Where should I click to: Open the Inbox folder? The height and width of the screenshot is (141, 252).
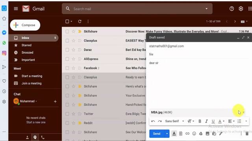point(33,38)
